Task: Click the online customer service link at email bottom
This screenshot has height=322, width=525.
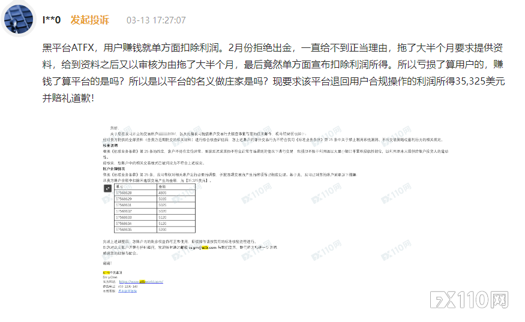Action: tap(127, 291)
